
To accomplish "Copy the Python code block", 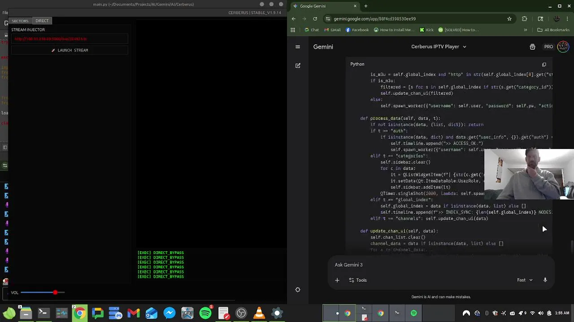I will tap(544, 64).
